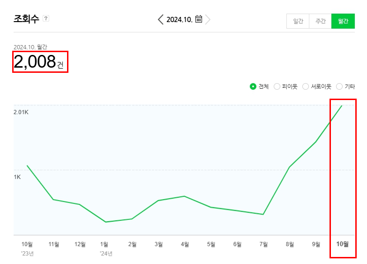Go to previous month with left chevron
367x264 pixels.
pos(161,19)
